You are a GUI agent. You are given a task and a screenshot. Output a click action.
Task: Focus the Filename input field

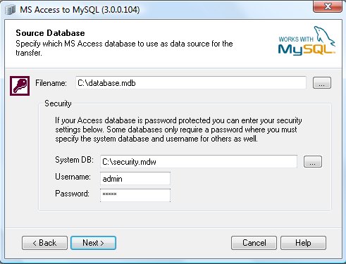pyautogui.click(x=191, y=83)
